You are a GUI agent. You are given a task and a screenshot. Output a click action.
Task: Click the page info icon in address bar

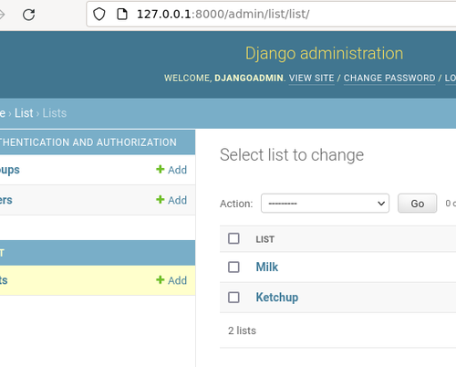tap(122, 14)
